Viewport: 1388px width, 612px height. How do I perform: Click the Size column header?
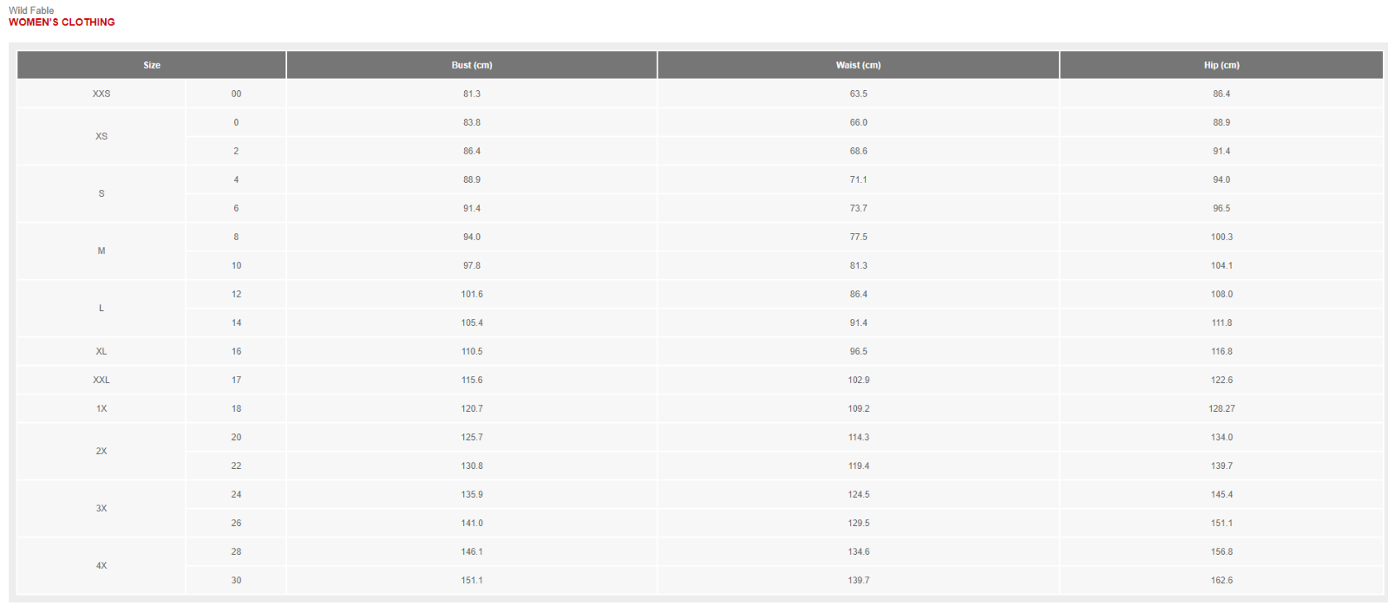152,65
